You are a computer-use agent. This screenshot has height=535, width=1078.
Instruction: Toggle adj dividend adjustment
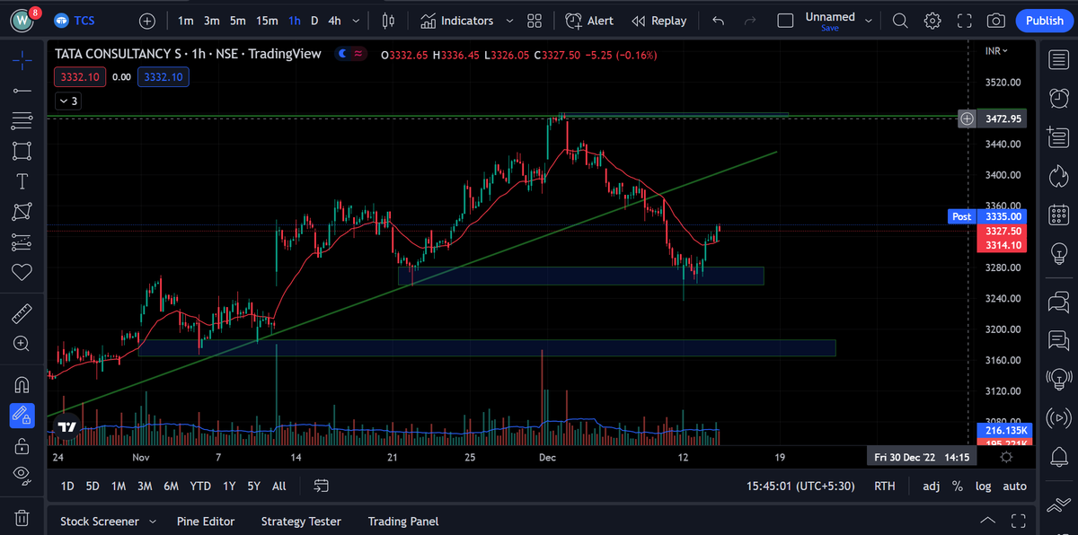tap(931, 486)
